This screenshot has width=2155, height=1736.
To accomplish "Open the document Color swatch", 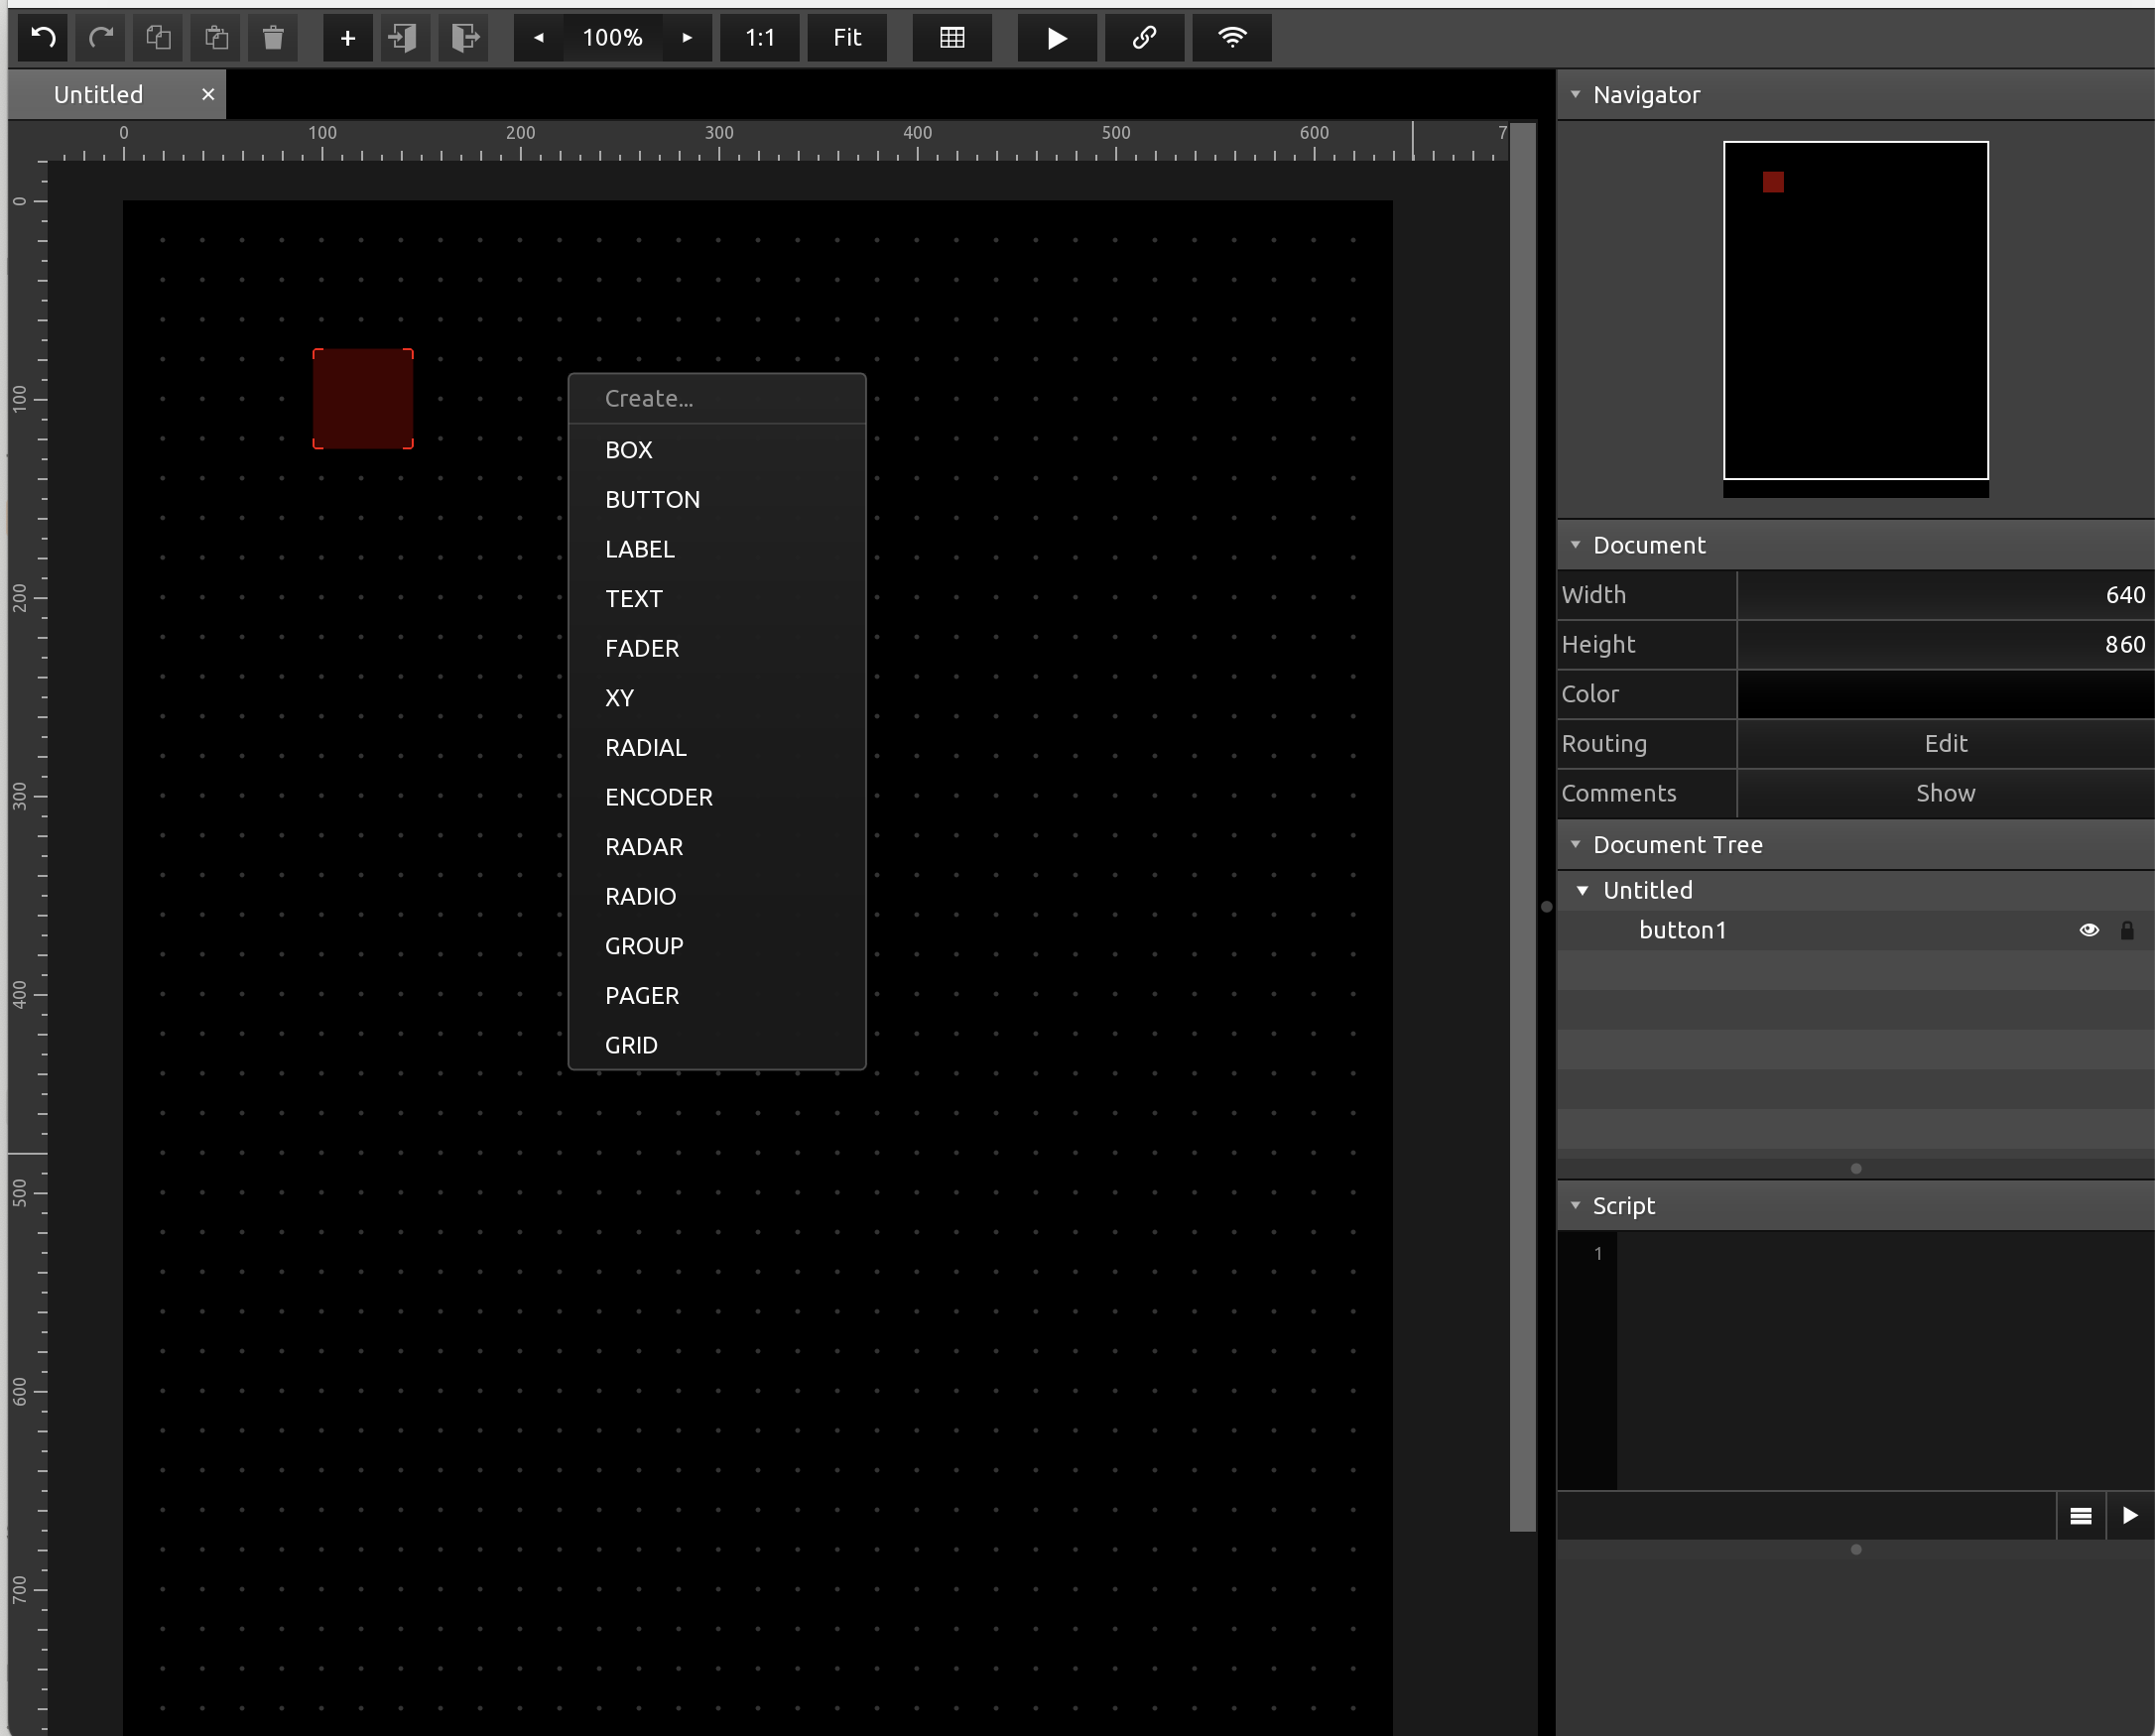I will click(1944, 694).
